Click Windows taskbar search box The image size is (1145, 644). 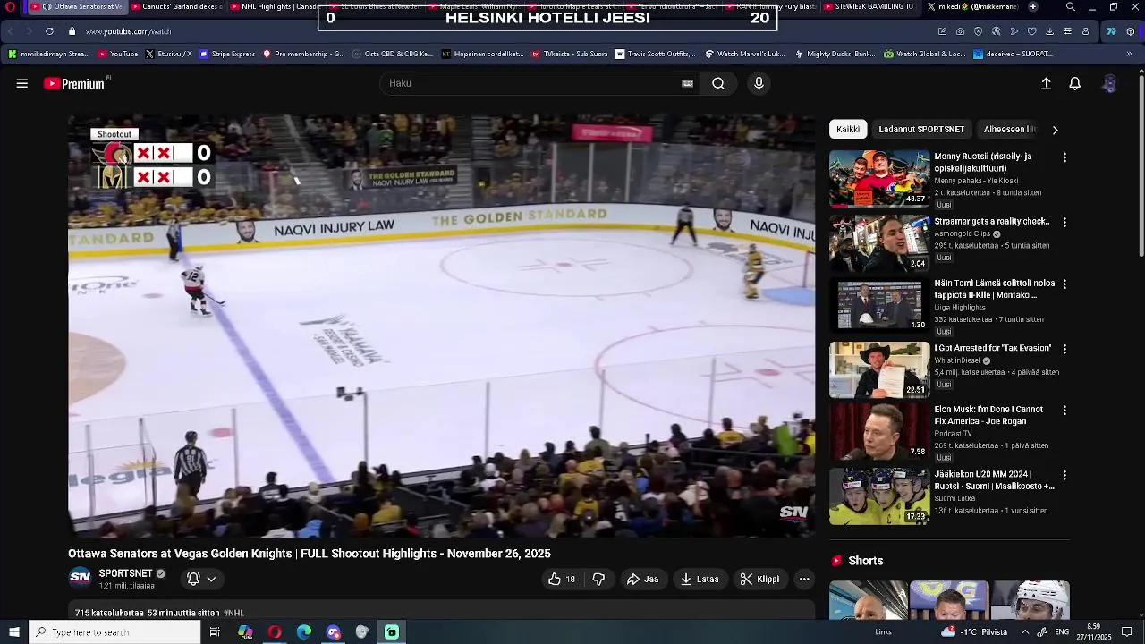(x=114, y=632)
